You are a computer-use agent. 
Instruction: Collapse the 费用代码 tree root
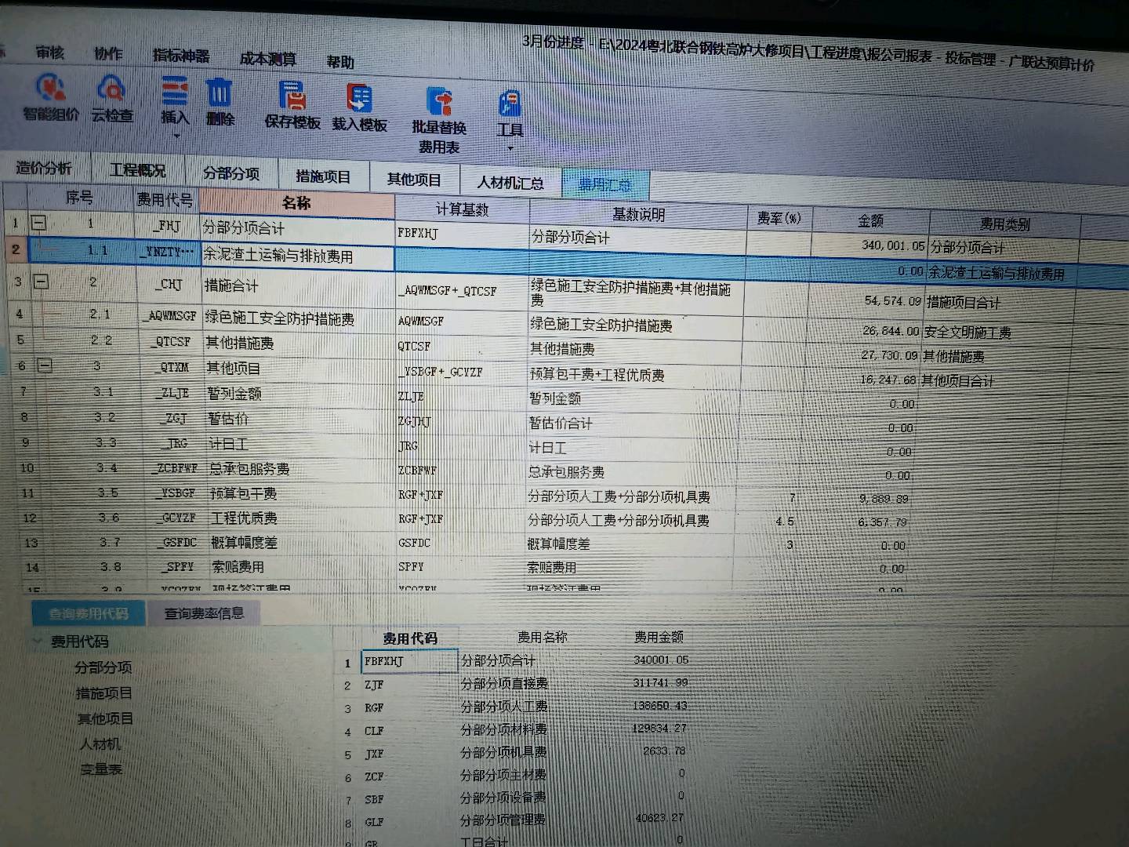[37, 642]
